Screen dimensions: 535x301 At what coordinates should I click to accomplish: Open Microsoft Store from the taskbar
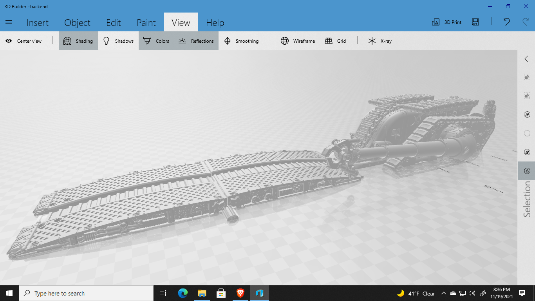221,293
